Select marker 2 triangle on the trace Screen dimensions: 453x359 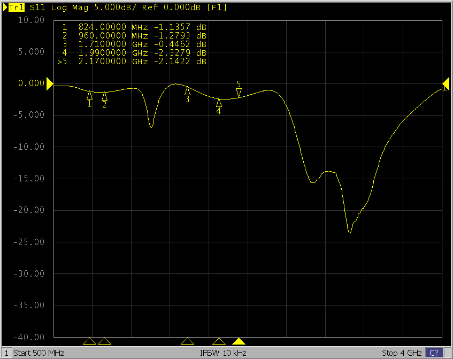point(105,96)
